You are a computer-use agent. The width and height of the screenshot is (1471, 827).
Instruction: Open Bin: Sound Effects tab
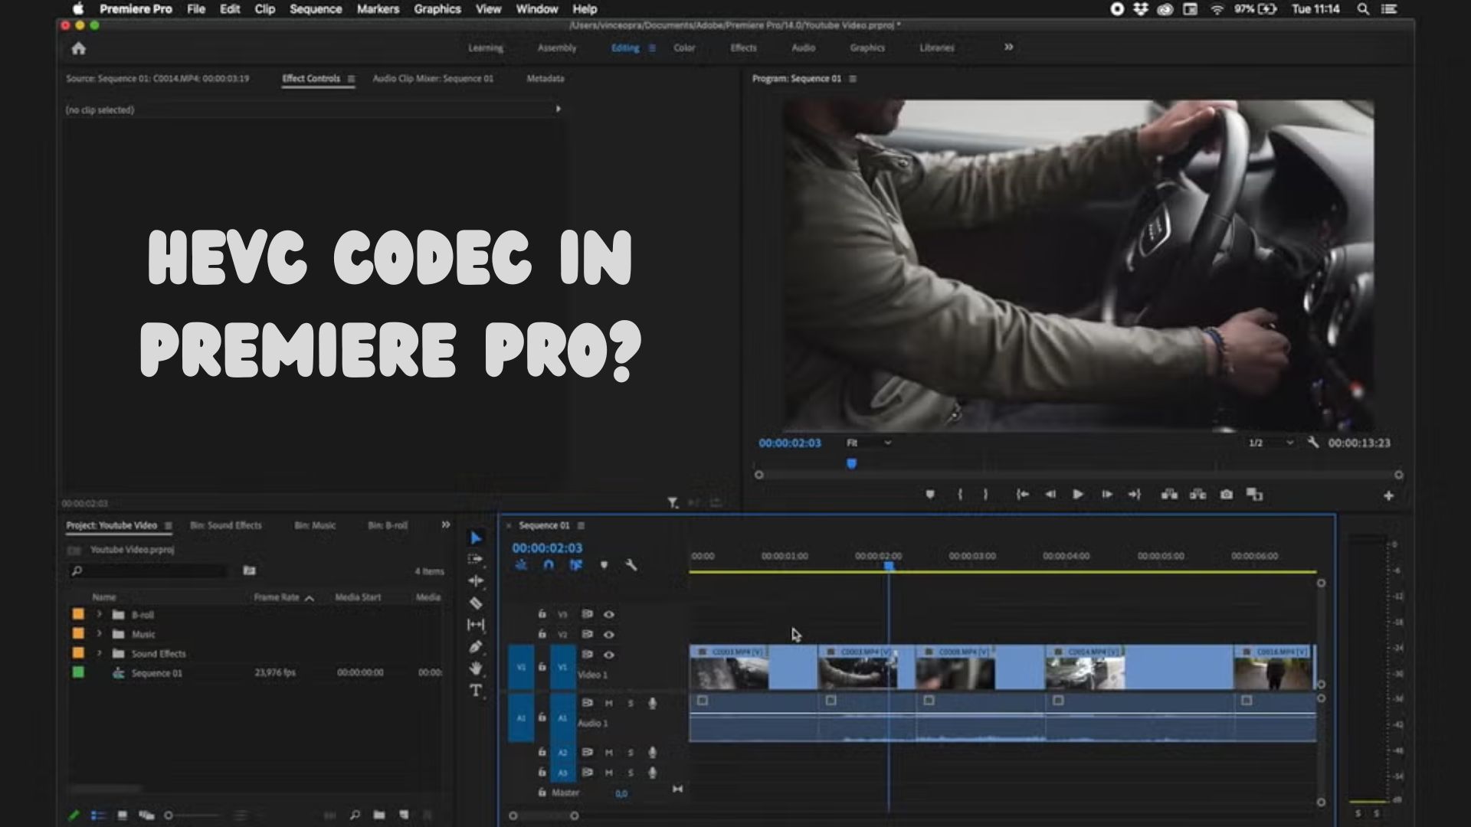[x=226, y=525]
